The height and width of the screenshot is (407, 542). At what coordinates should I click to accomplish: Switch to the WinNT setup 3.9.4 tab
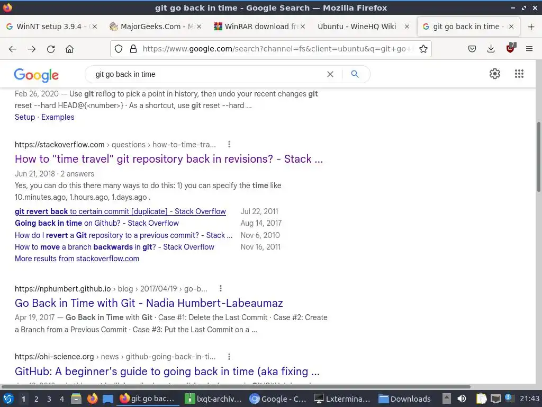[49, 26]
